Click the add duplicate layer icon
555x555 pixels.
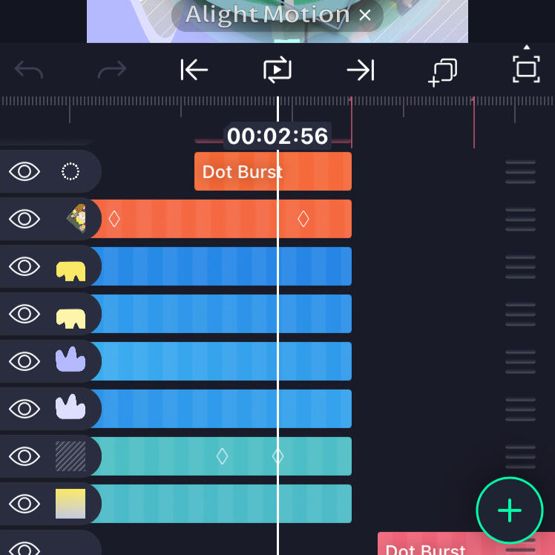point(443,72)
